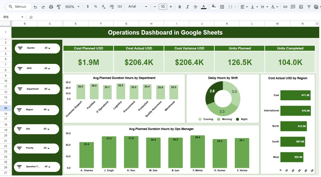This screenshot has width=321, height=177.
Task: Toggle strikethrough formatting
Action: [195, 7]
